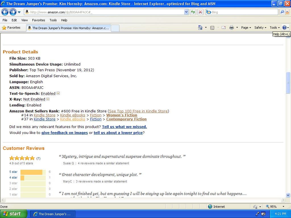Select The Dream Jumper's Promise tab
Screen dimensions: 291x218
click(68, 28)
